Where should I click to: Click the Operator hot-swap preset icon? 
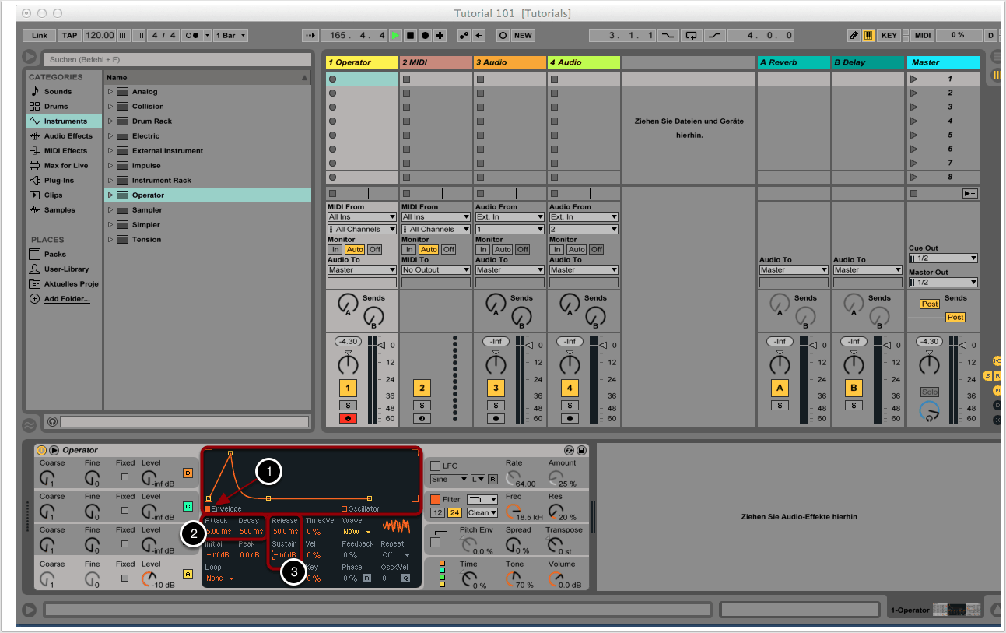569,450
